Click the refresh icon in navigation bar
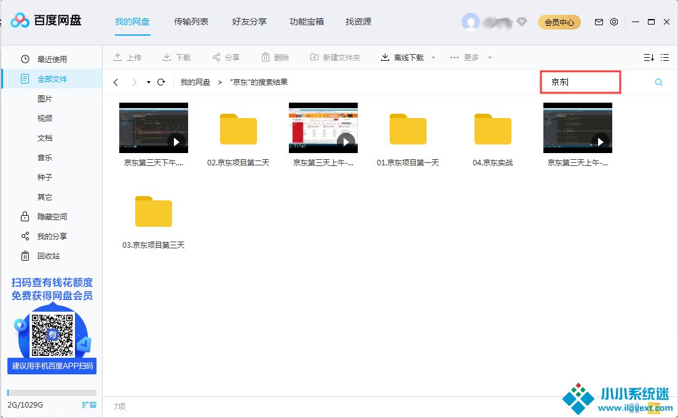 click(x=161, y=82)
